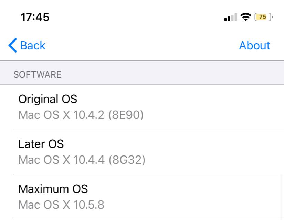The height and width of the screenshot is (220, 284).
Task: Tap the 8E90 build number
Action: coord(126,115)
